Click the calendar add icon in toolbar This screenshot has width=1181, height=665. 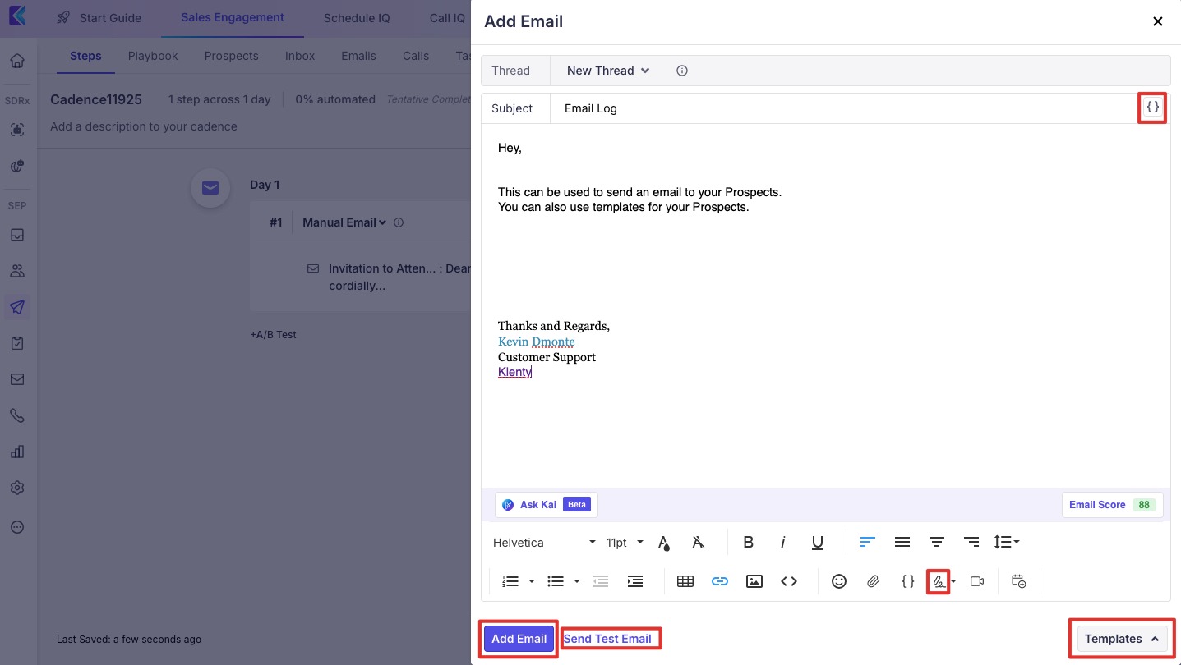pos(1018,581)
